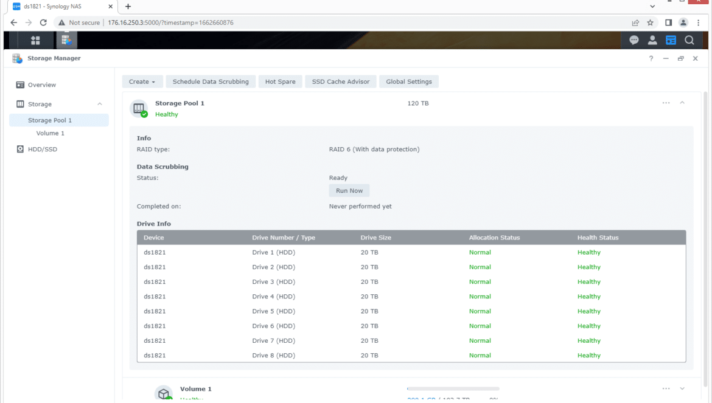Open a new browser tab

pyautogui.click(x=128, y=6)
